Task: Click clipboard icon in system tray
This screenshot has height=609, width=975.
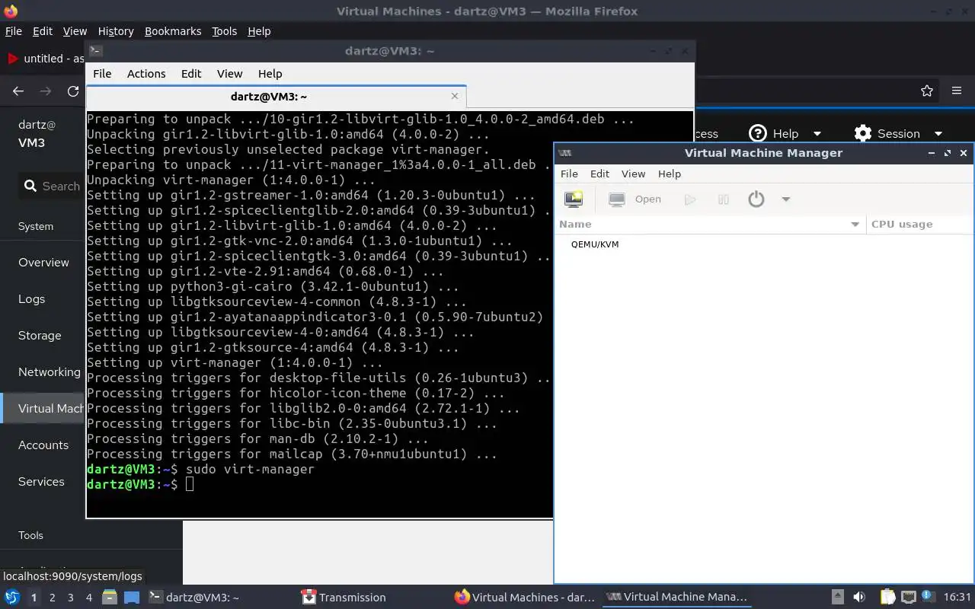Action: click(x=887, y=597)
